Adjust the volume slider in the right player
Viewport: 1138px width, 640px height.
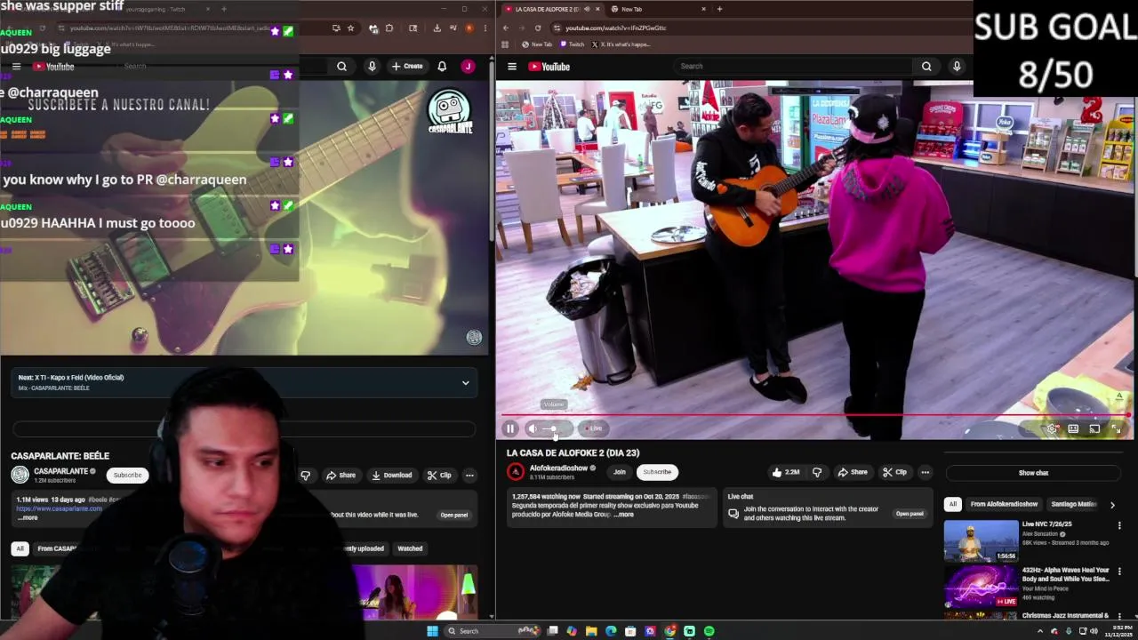555,428
